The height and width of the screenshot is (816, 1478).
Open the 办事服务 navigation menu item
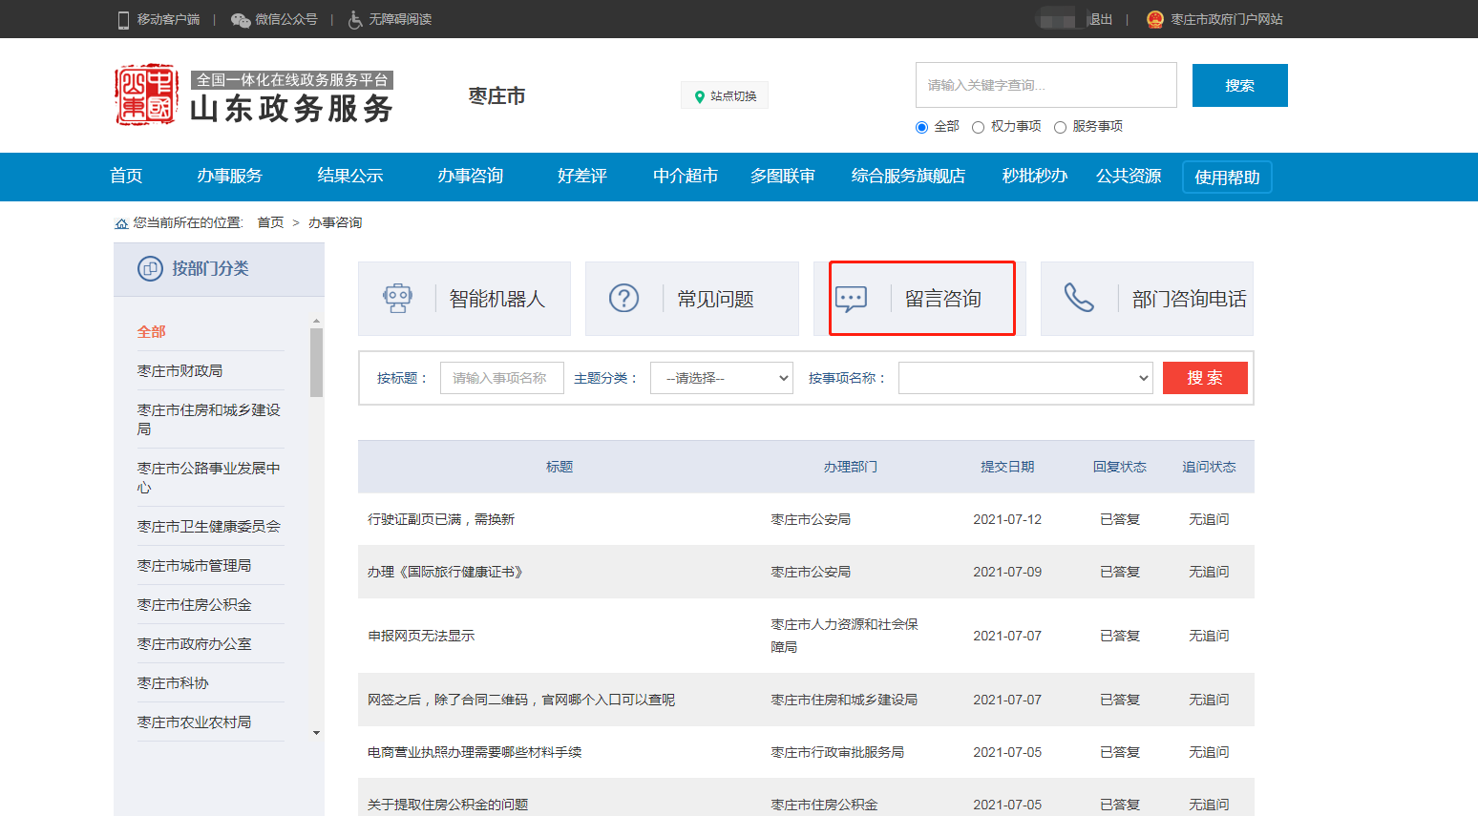[229, 177]
